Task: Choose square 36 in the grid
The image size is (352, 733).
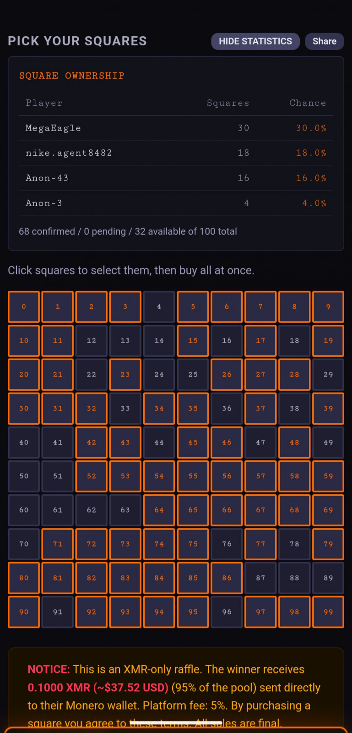Action: [227, 408]
